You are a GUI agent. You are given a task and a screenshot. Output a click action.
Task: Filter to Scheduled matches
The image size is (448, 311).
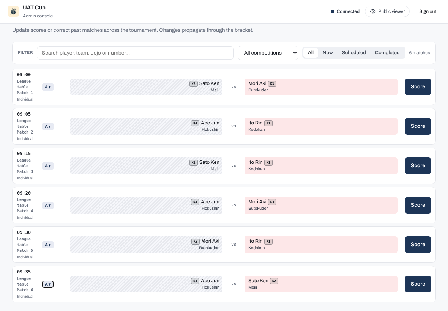(x=354, y=52)
